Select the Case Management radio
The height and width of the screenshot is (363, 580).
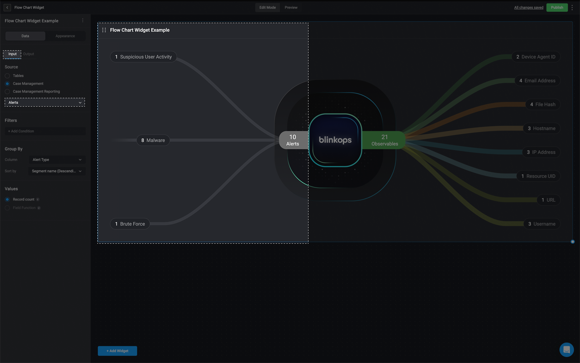pos(7,83)
